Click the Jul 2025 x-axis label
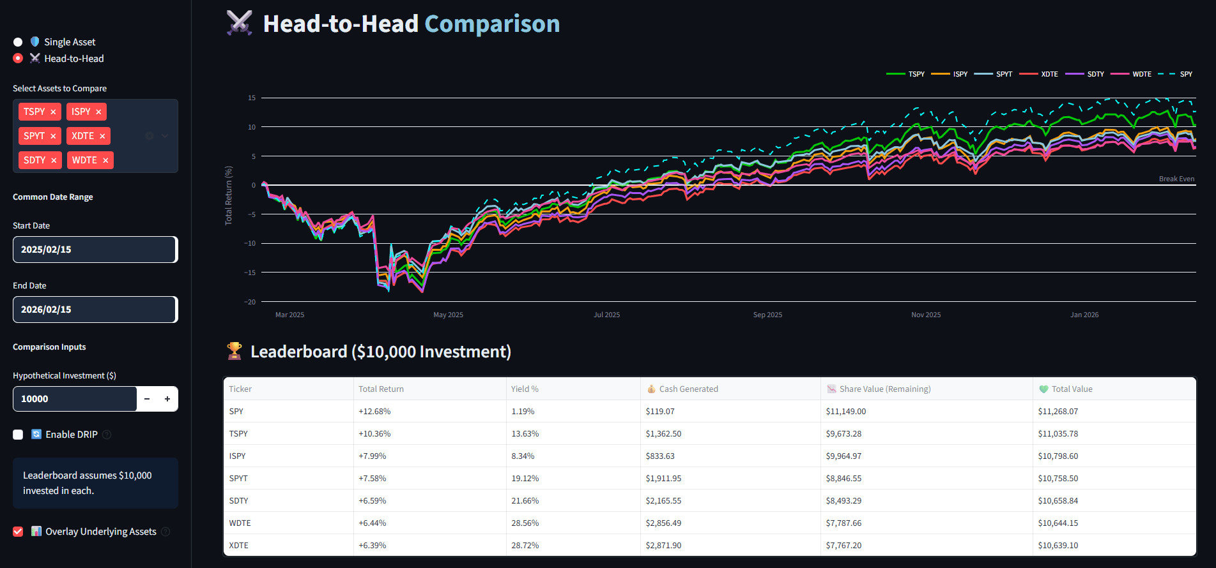This screenshot has height=568, width=1216. 606,315
